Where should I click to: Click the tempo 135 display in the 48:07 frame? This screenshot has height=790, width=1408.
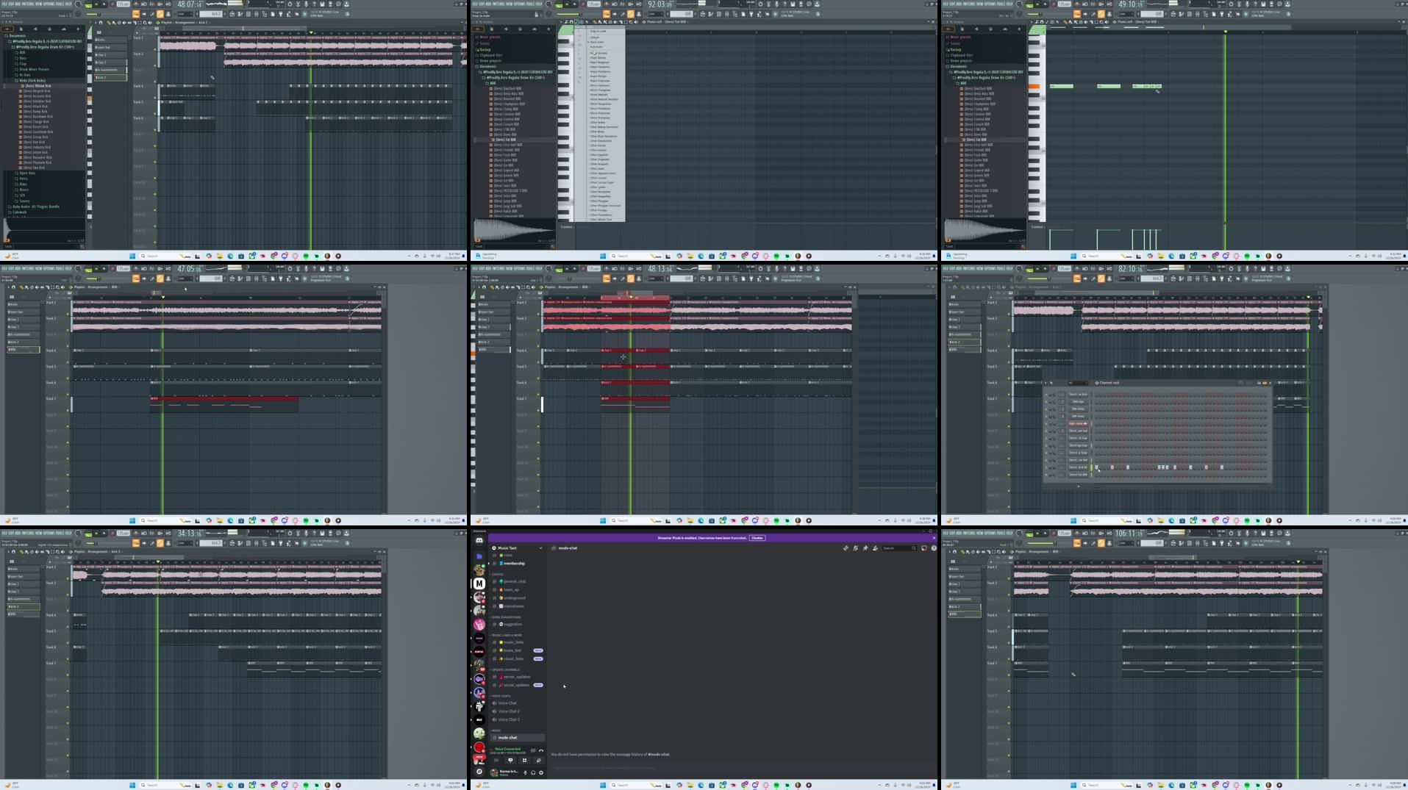123,4
